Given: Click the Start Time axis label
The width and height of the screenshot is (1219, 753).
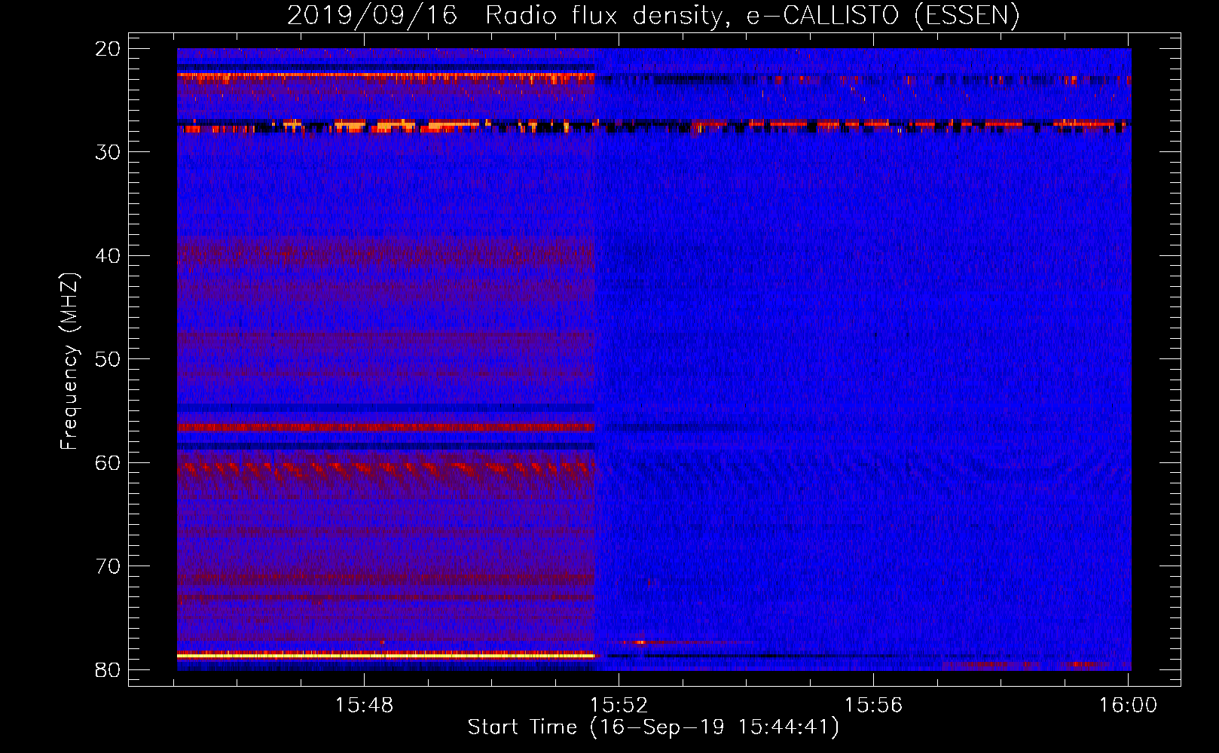Looking at the screenshot, I should (653, 727).
